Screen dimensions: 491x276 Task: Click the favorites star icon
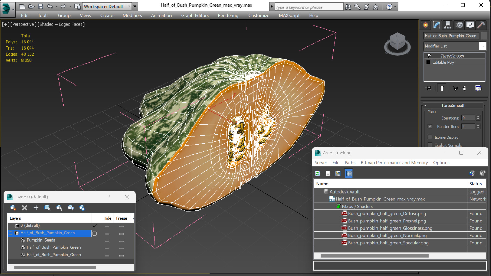375,7
